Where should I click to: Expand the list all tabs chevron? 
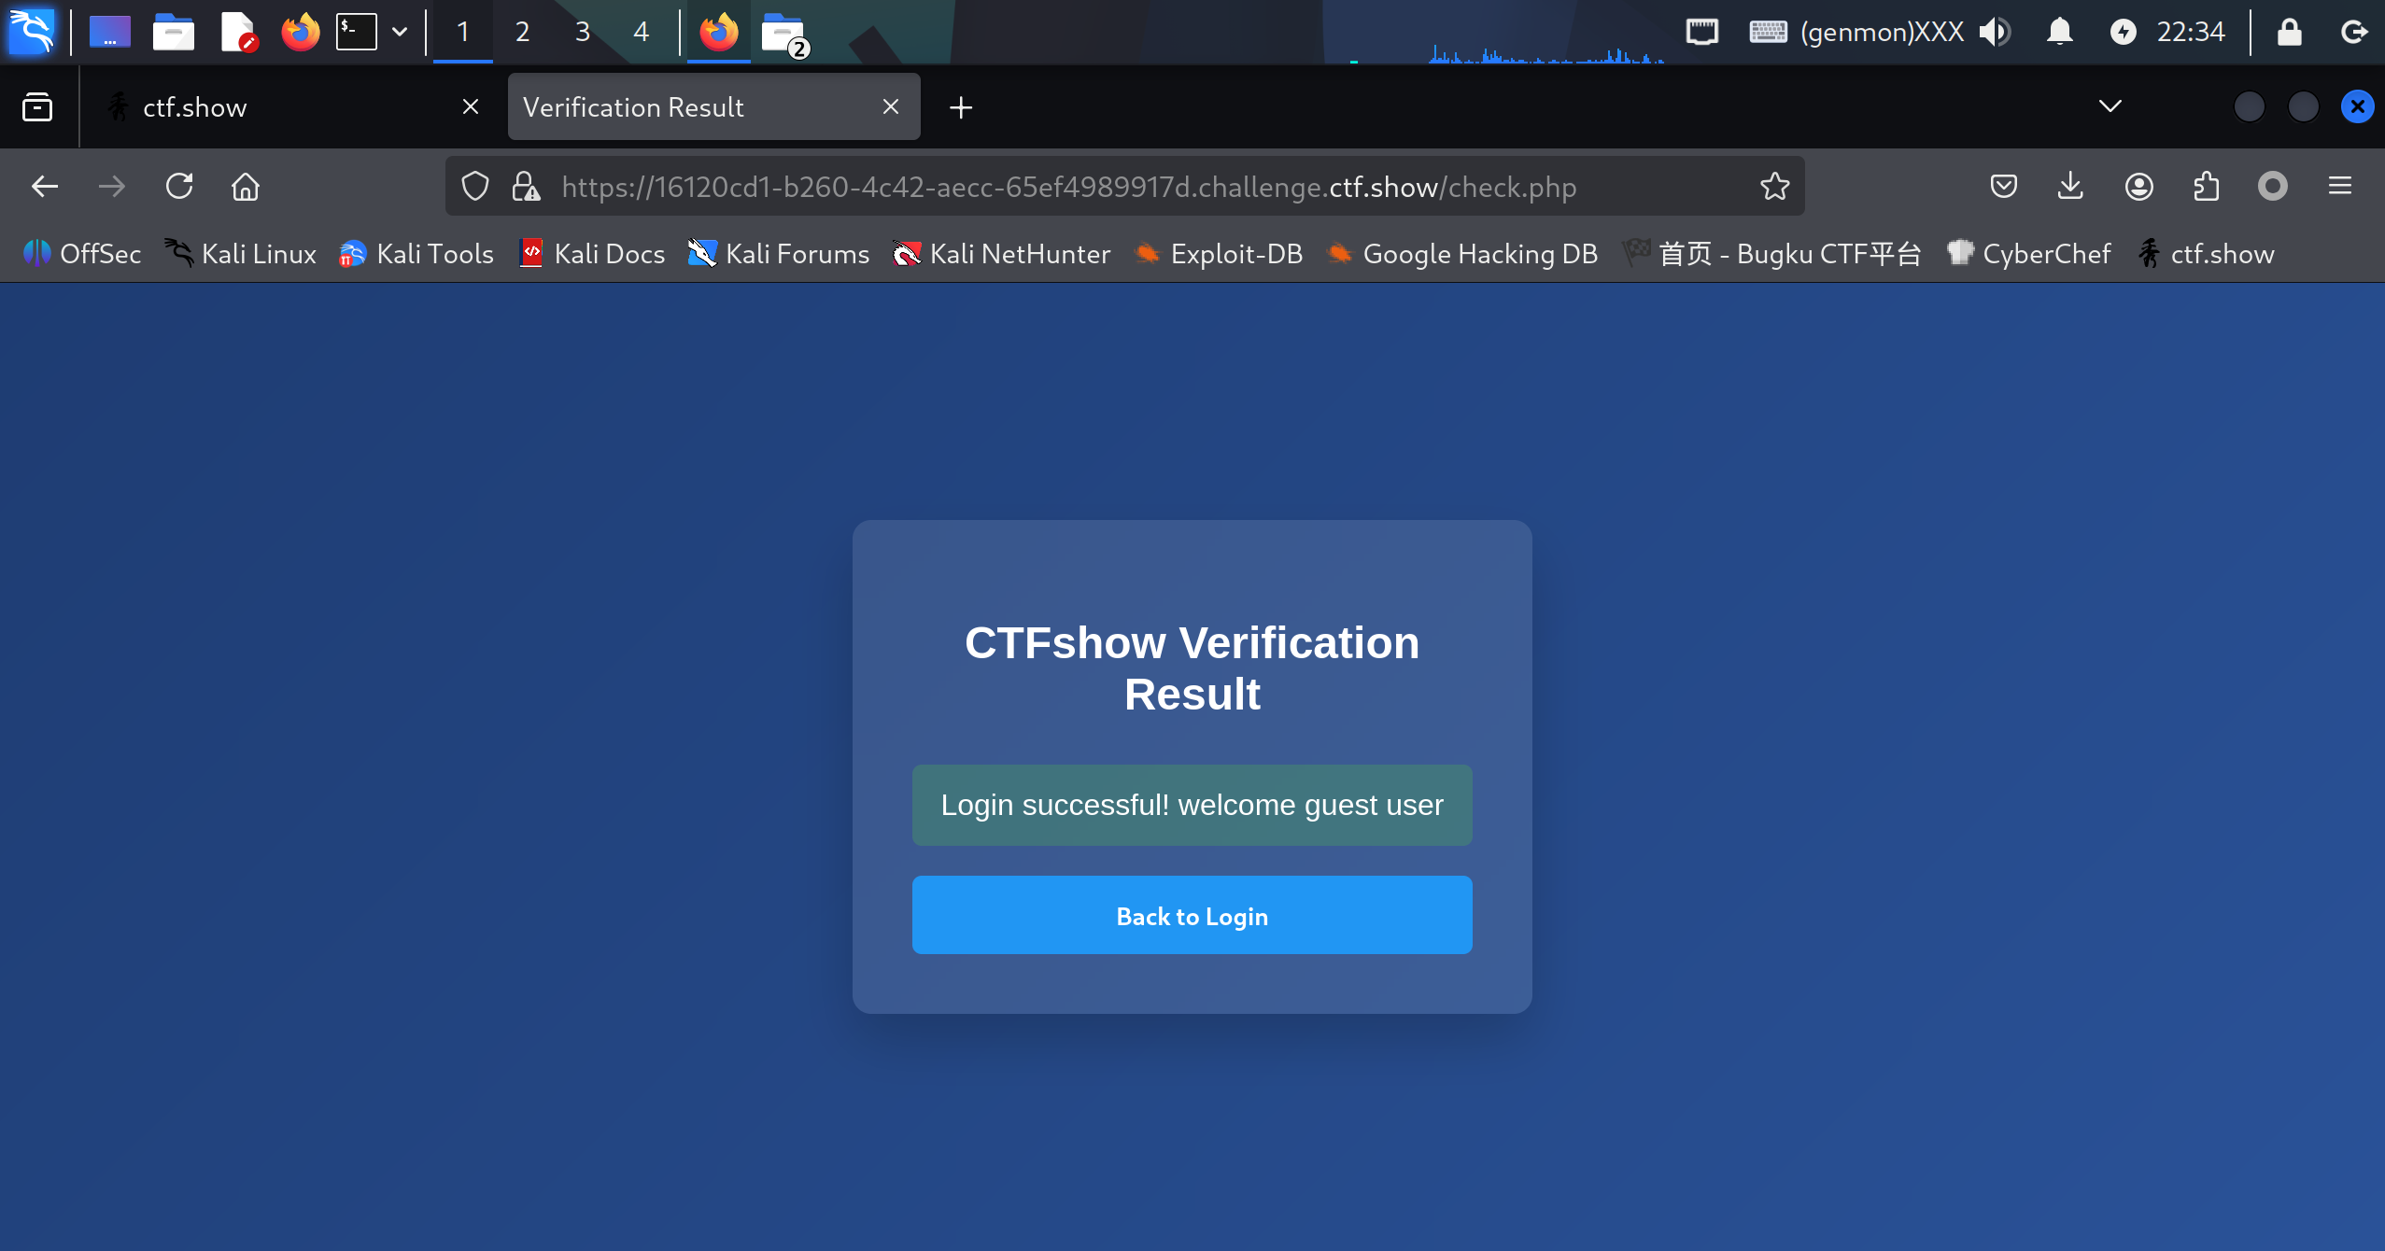pos(2110,106)
